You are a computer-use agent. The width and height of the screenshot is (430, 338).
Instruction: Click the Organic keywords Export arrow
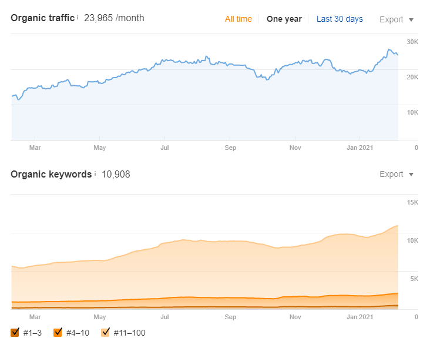[411, 175]
